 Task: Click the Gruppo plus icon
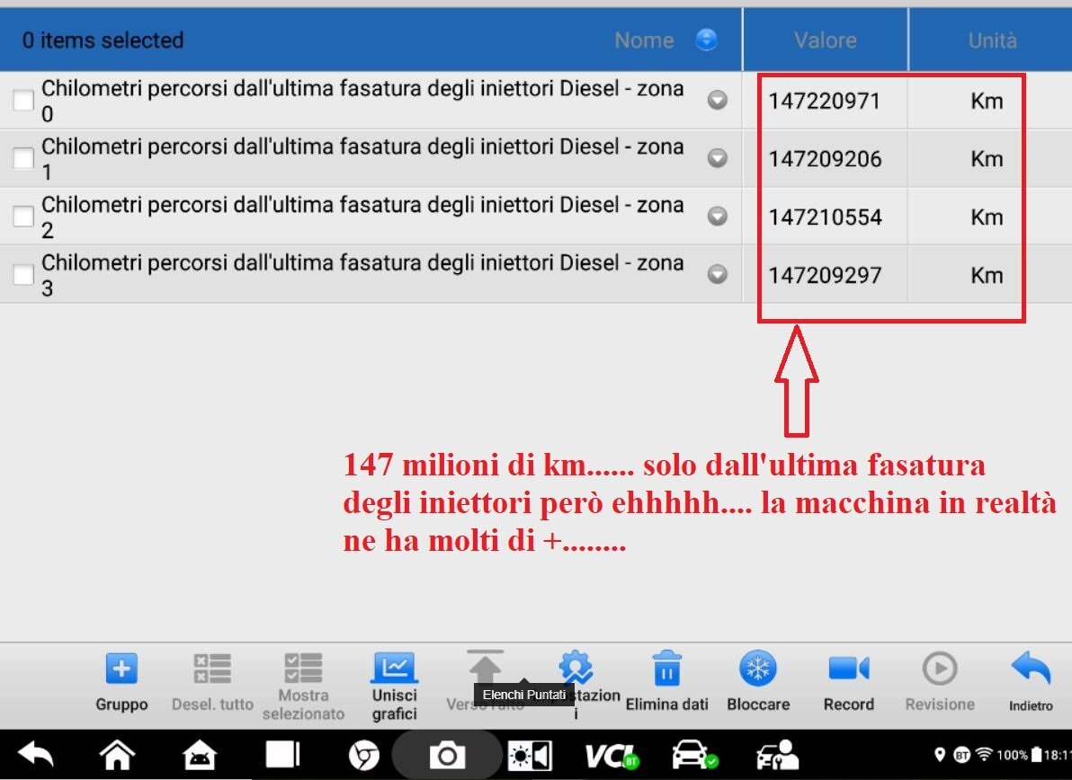point(121,669)
